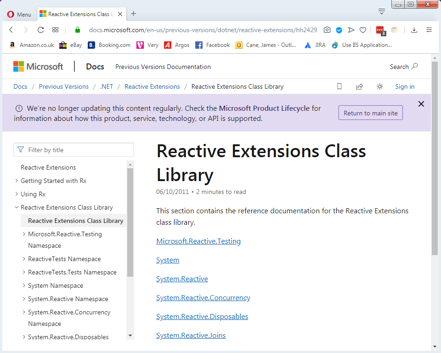Bookmark this doc page icon
The image size is (441, 353).
pos(339,86)
